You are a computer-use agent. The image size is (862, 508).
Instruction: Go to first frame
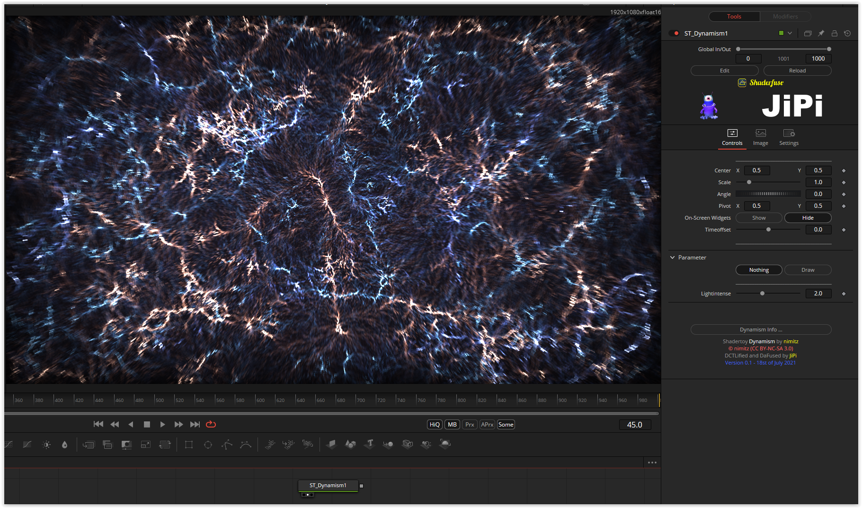[x=98, y=424]
